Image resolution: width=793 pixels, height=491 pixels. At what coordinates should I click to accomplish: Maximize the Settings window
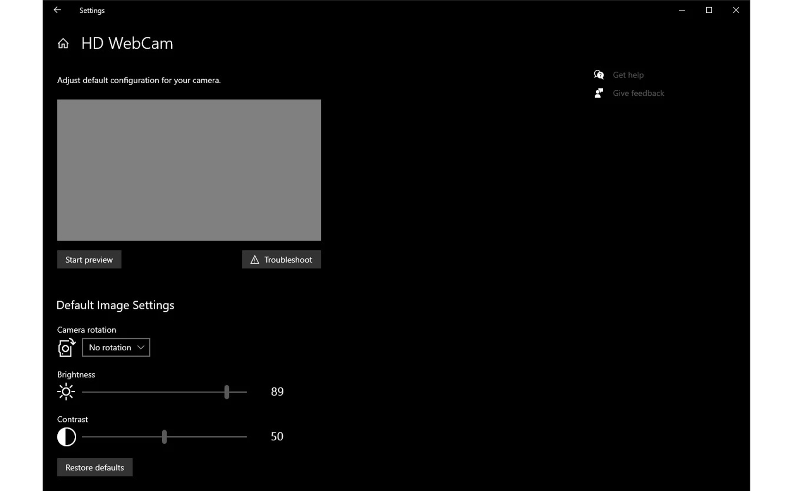pos(709,10)
